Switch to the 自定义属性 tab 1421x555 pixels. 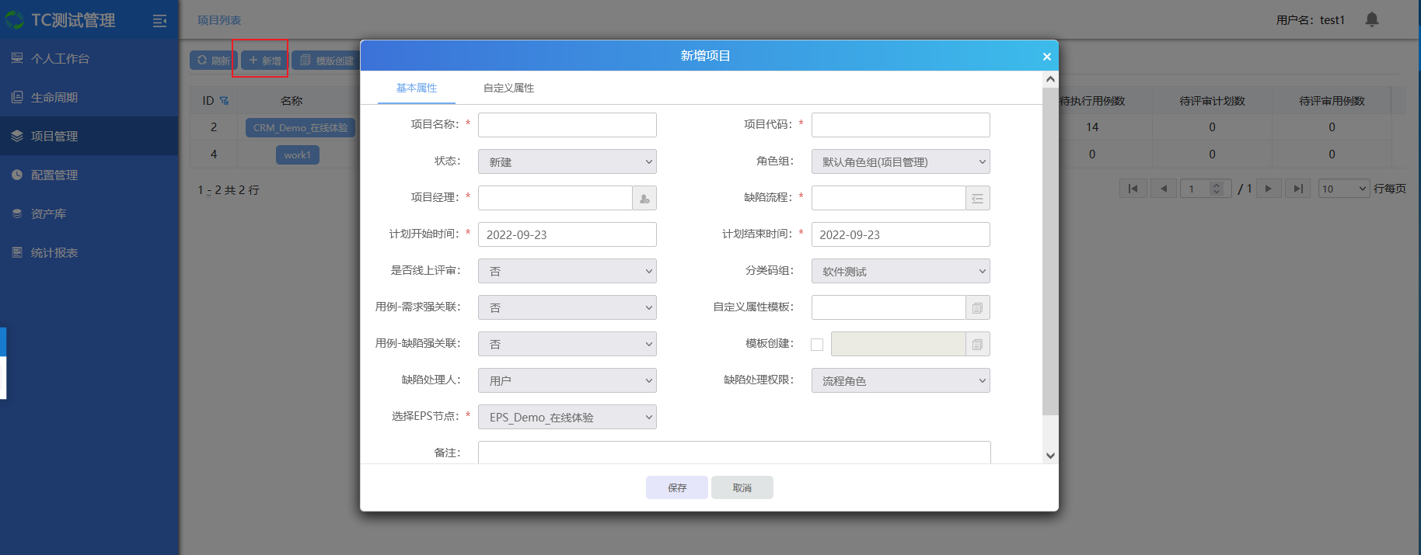508,88
